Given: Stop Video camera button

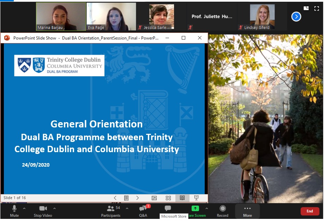Looking at the screenshot, I should coord(43,211).
